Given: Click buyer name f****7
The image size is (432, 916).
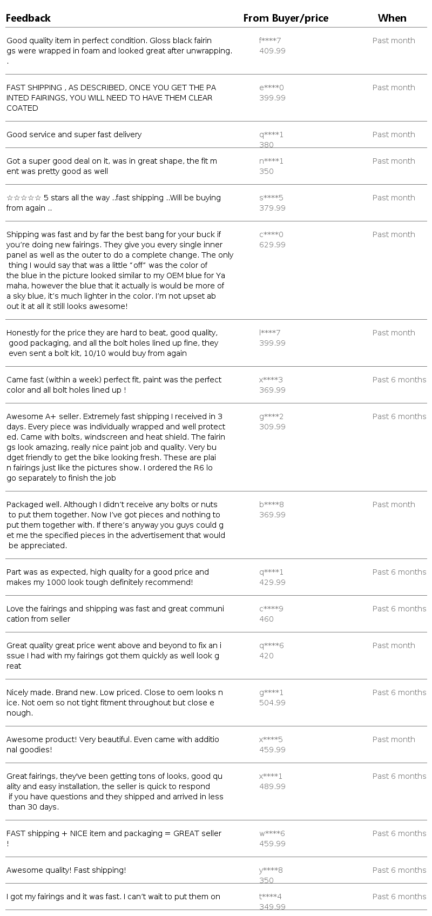Looking at the screenshot, I should pos(270,41).
